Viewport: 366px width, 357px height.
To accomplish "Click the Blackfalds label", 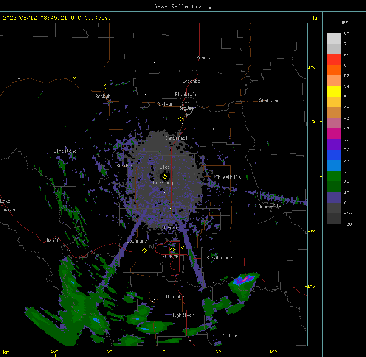I will click(187, 95).
